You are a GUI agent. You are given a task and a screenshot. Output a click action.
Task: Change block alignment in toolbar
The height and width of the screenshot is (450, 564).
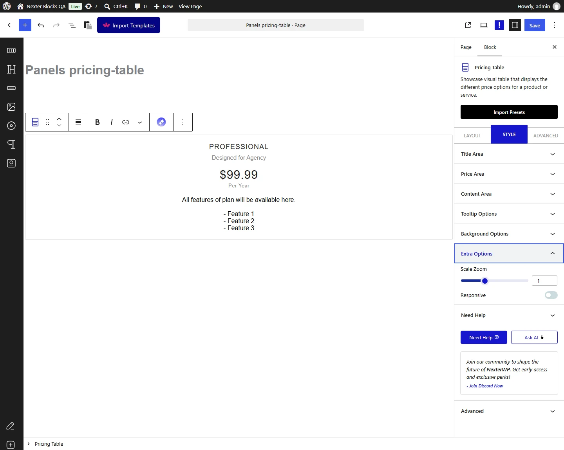pyautogui.click(x=78, y=122)
